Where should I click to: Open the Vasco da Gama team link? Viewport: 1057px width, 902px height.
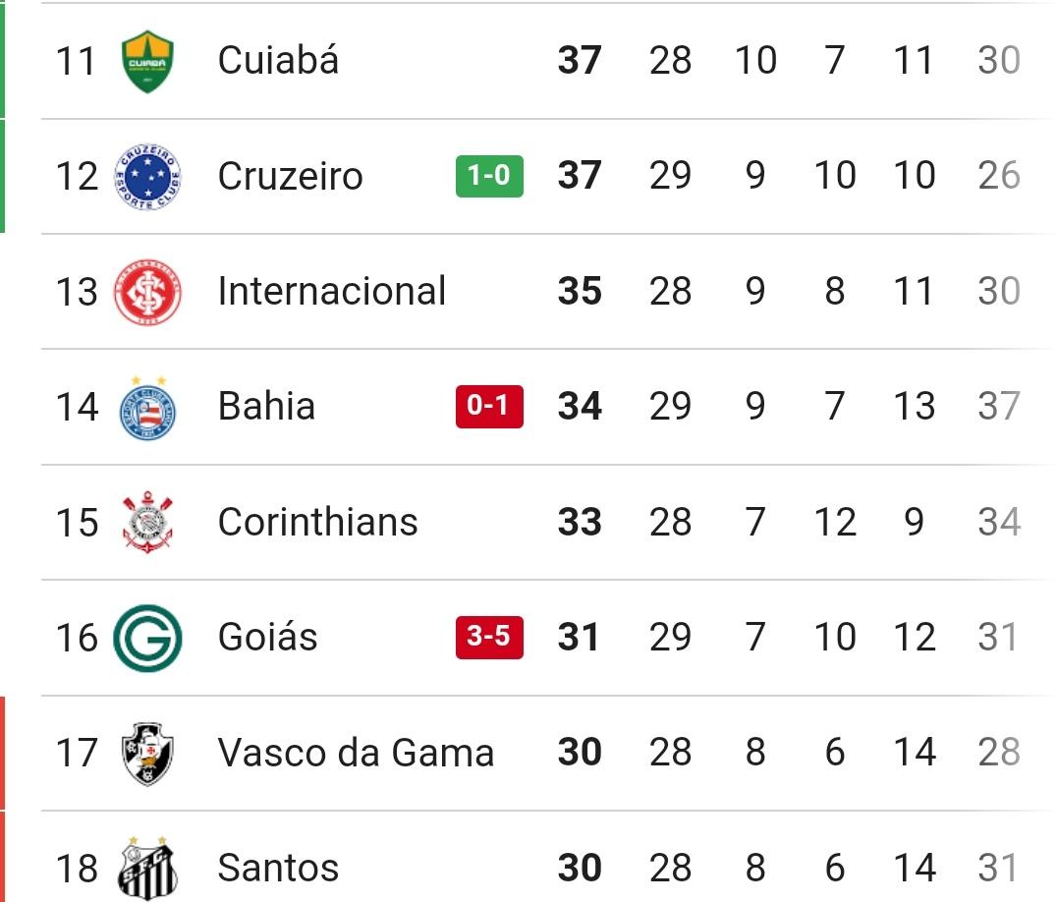[356, 753]
